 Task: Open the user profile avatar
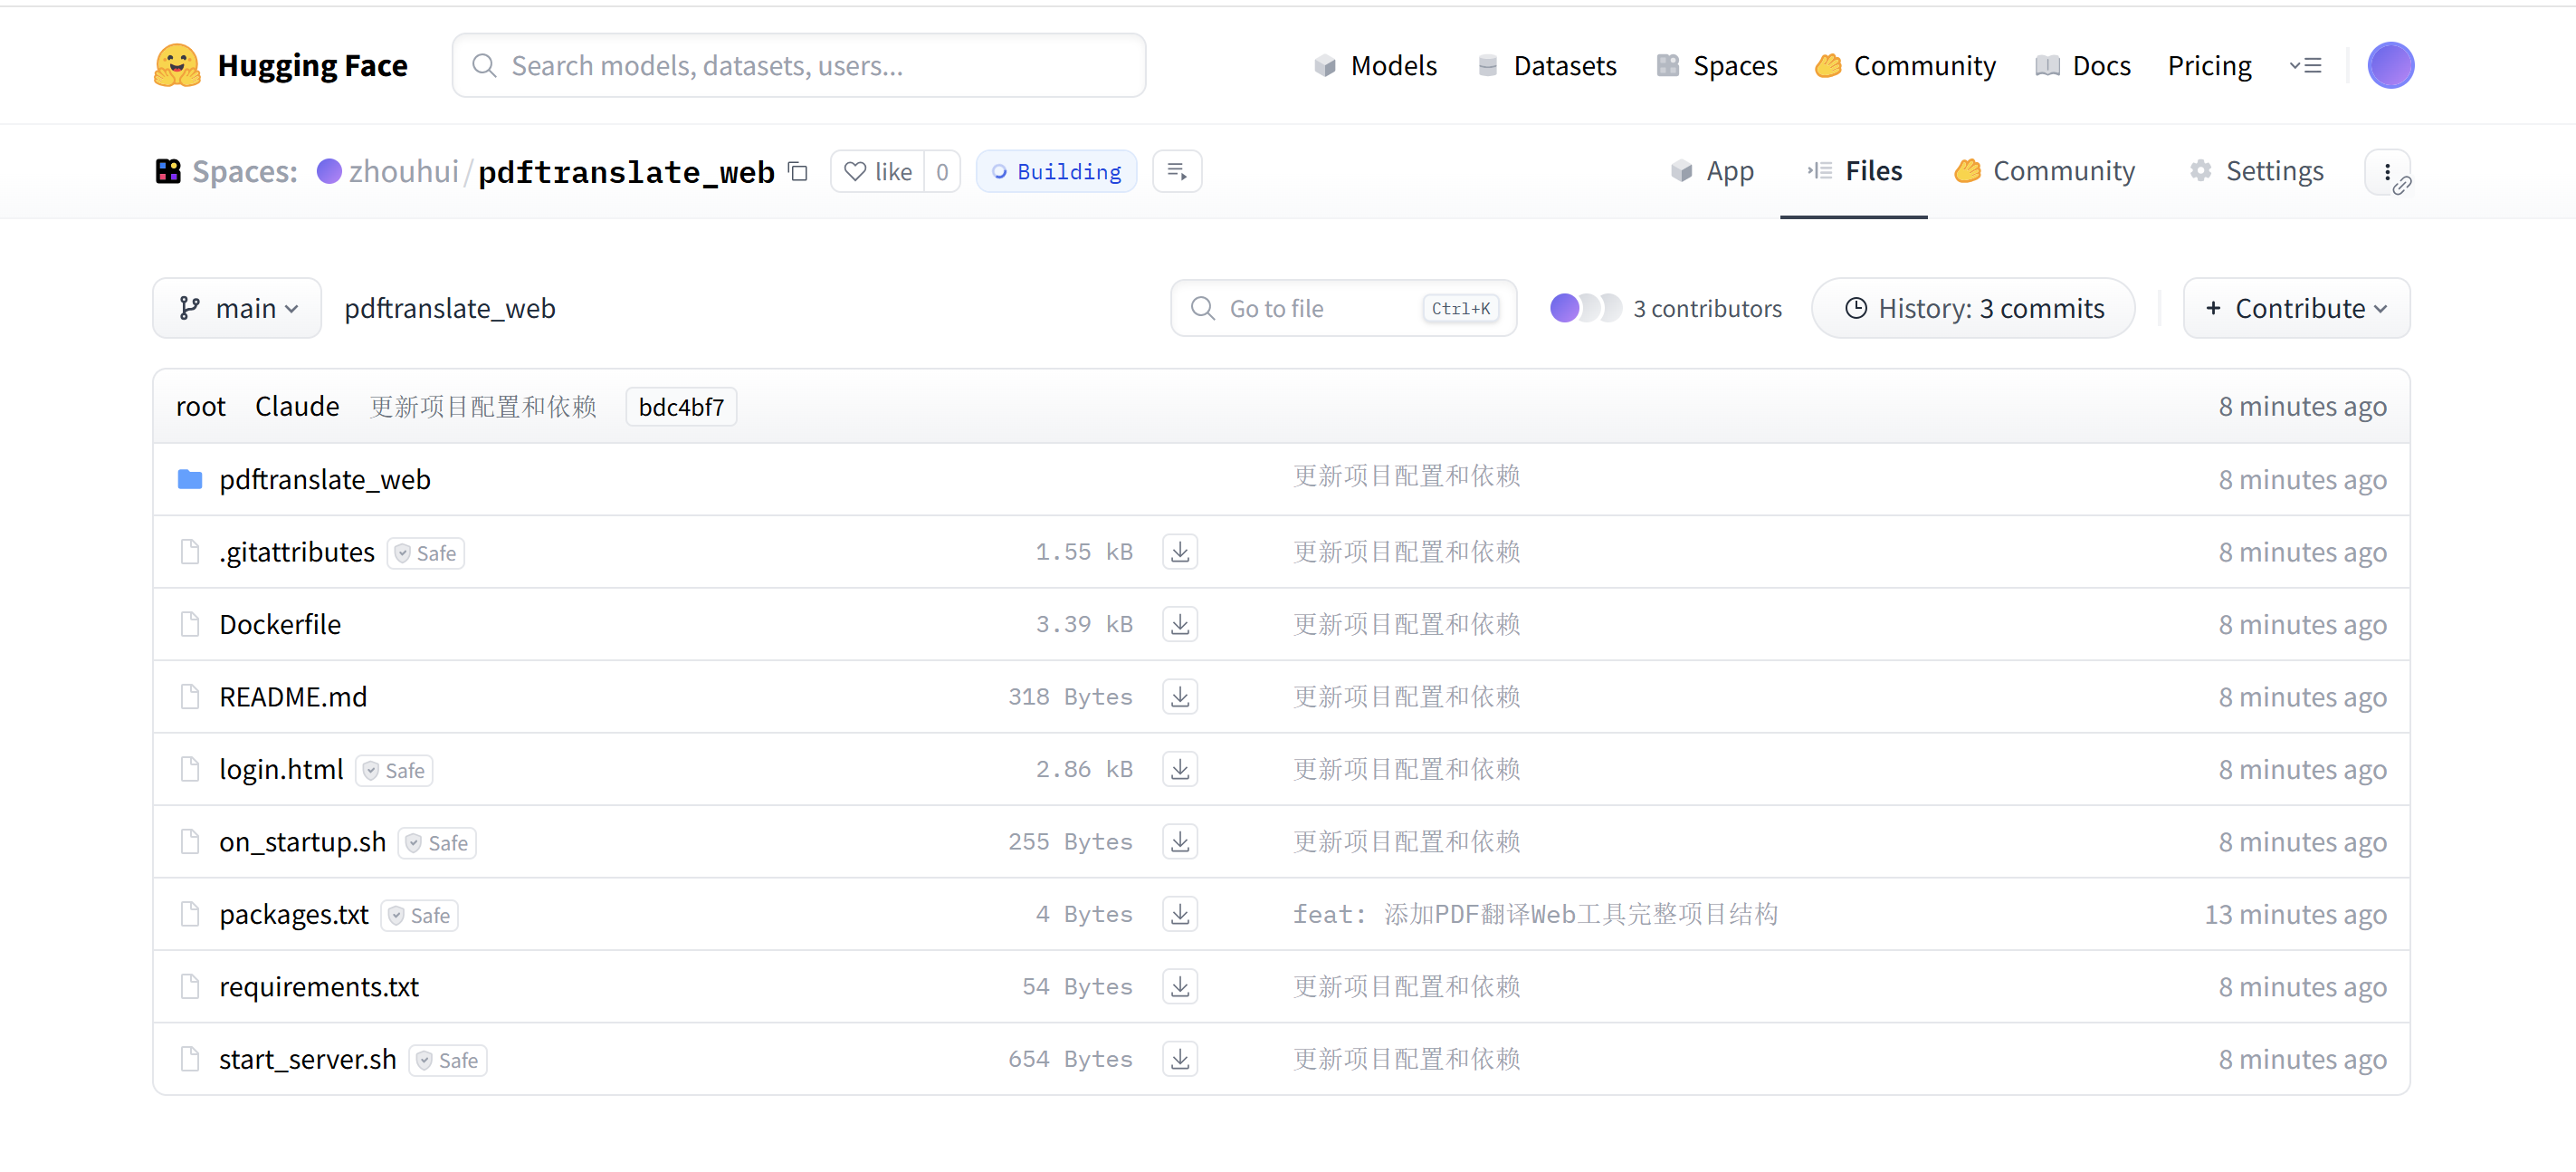[2390, 65]
